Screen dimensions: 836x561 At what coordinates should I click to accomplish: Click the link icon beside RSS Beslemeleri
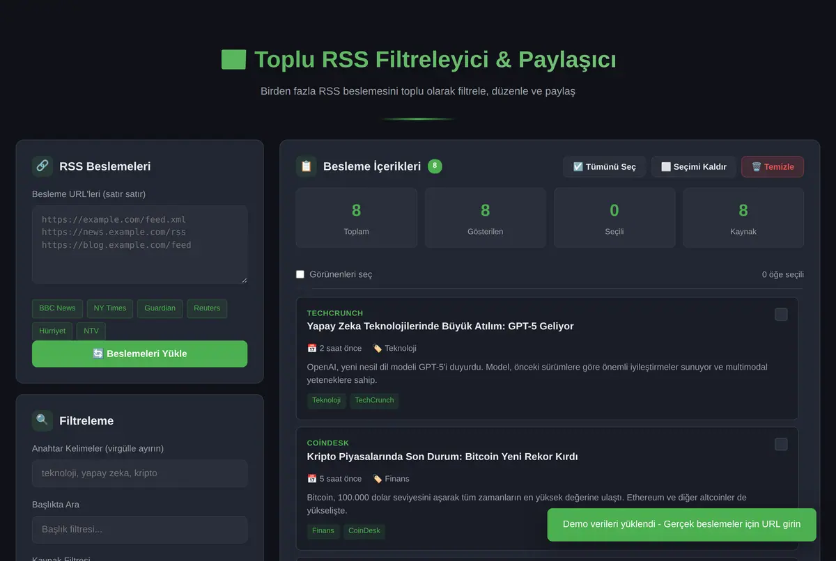coord(42,166)
